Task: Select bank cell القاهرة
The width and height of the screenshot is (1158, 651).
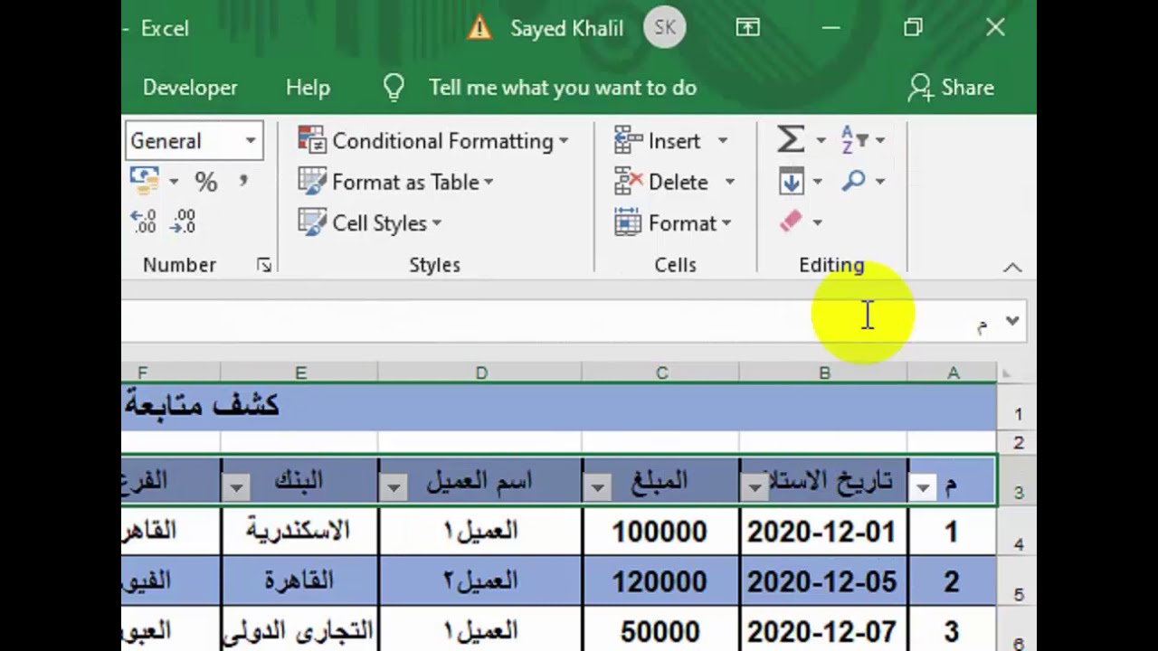Action: (299, 580)
